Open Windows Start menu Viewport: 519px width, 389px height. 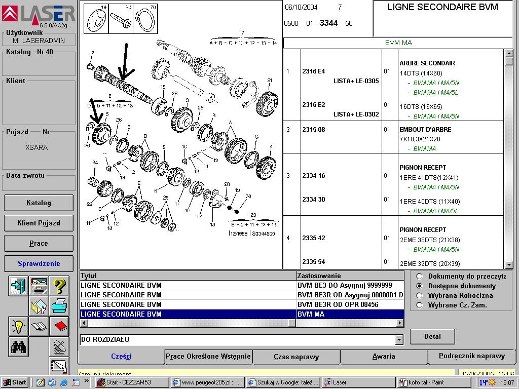[14, 382]
